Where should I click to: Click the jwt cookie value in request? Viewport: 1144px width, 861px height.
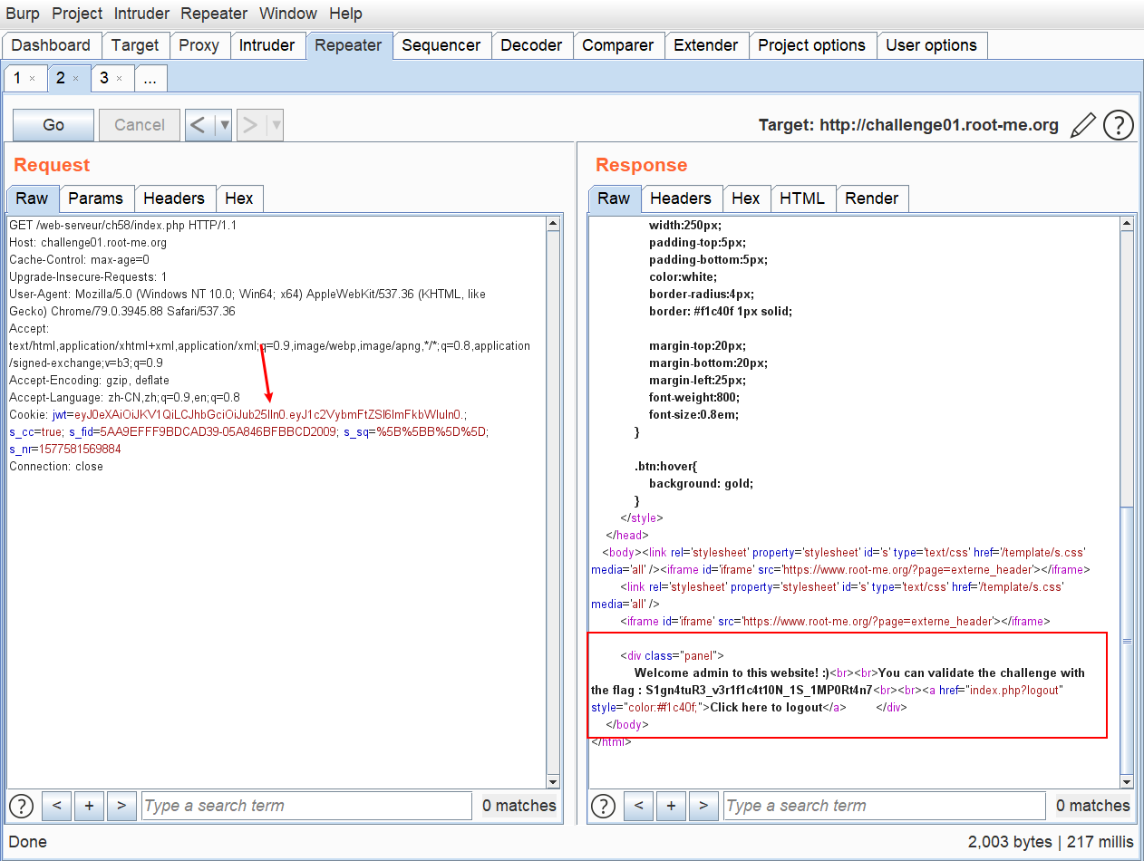[x=269, y=414]
